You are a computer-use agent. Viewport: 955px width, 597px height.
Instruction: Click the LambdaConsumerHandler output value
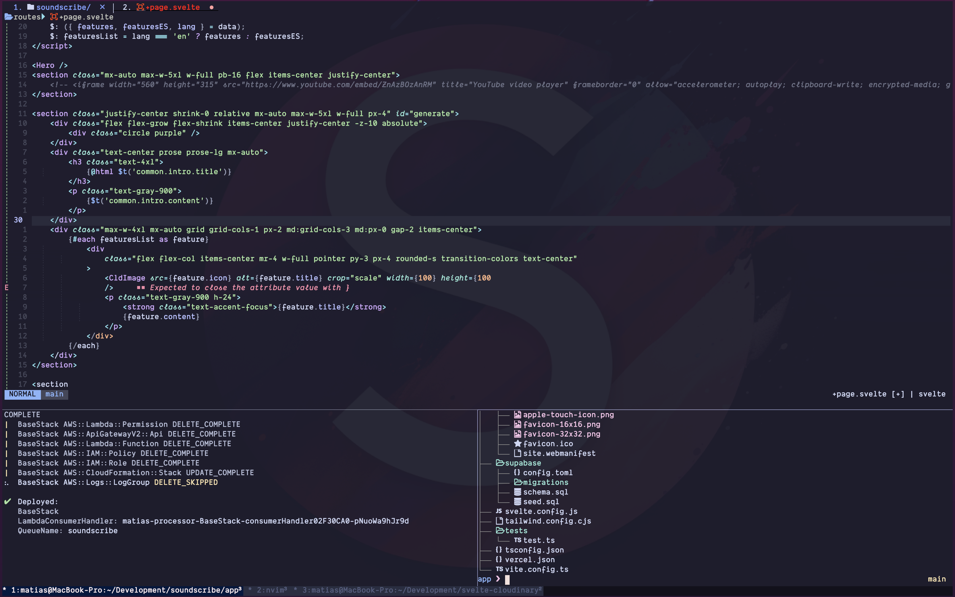(x=265, y=521)
